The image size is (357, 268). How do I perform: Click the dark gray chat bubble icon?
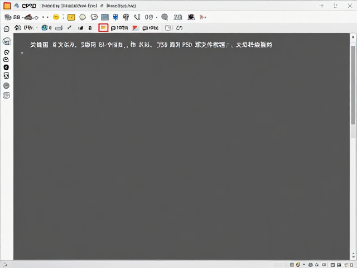[165, 17]
